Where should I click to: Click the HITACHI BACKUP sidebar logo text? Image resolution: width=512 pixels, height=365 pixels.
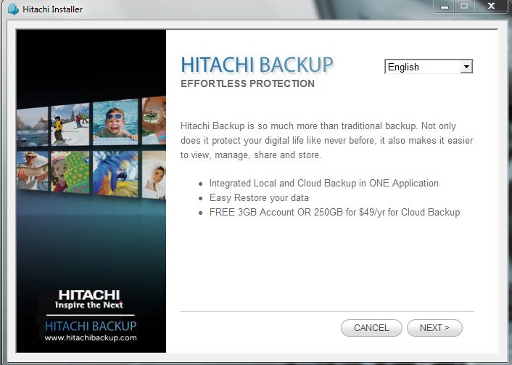[x=91, y=326]
